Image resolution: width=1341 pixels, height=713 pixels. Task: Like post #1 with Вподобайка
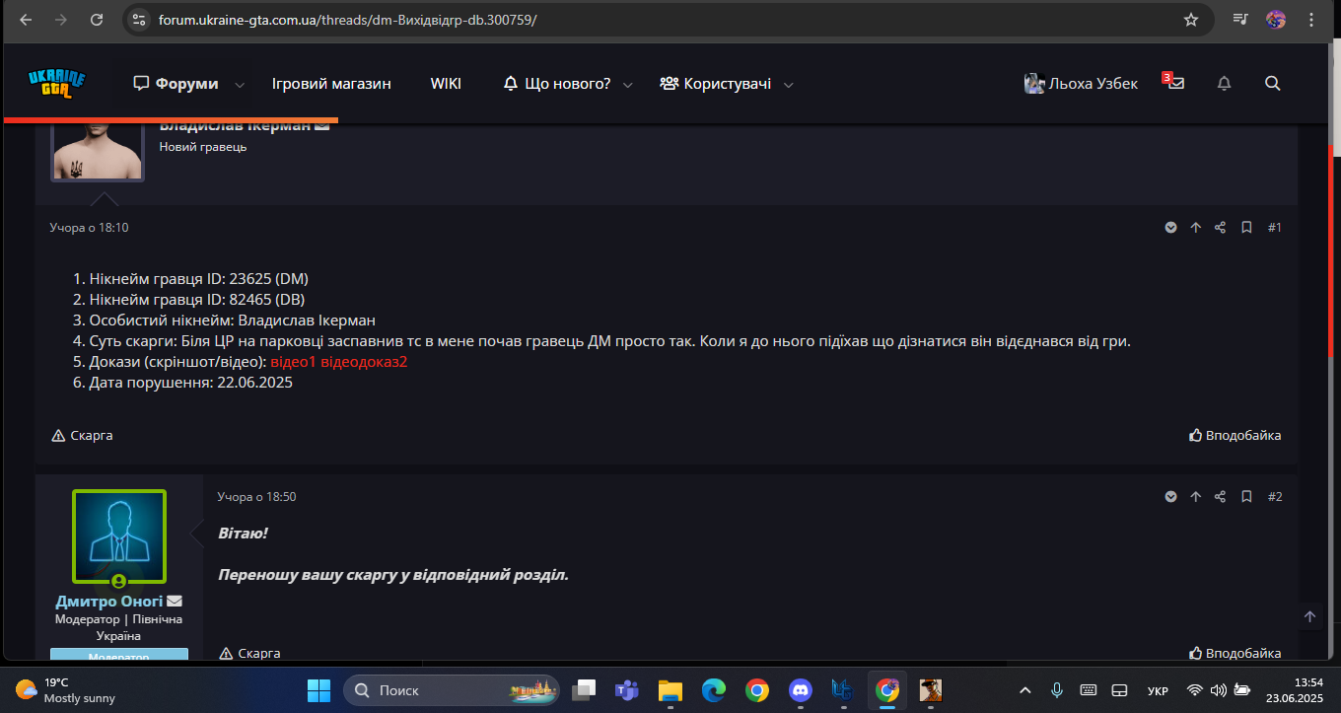[x=1235, y=435]
